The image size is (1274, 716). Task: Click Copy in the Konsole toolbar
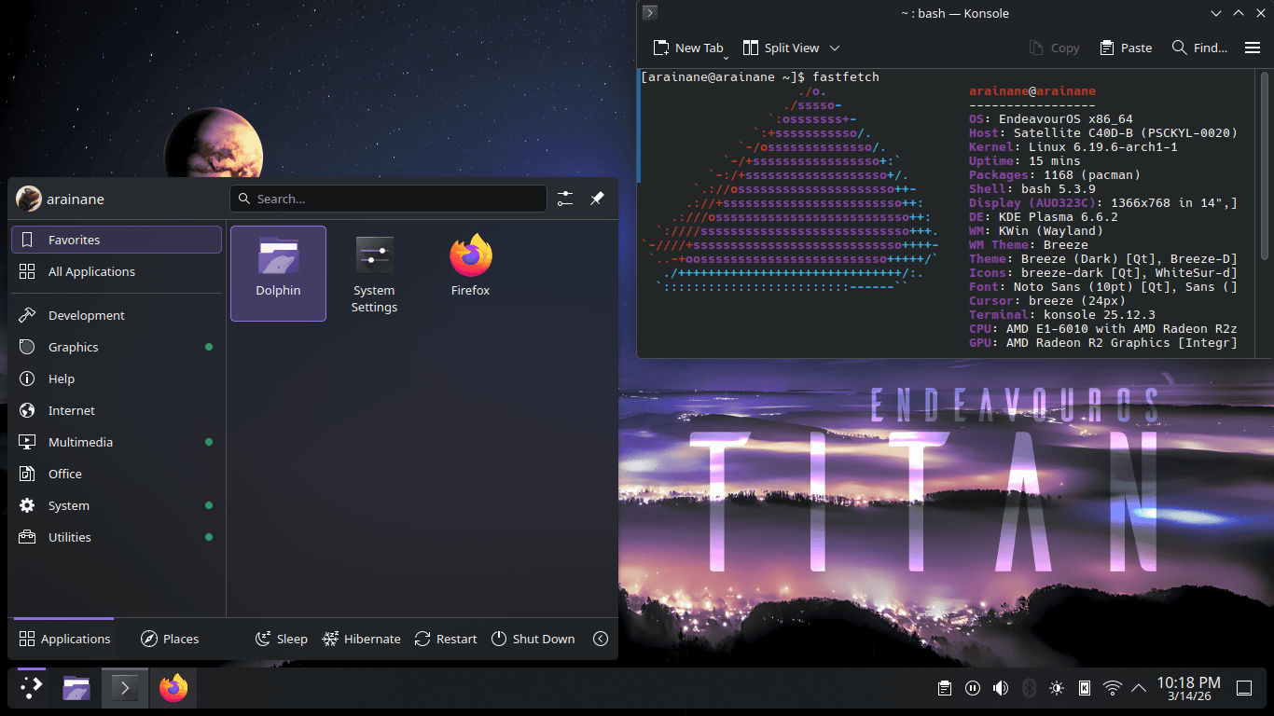pos(1054,48)
